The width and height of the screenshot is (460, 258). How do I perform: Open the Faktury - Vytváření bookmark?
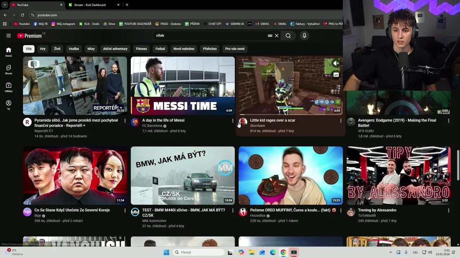click(305, 24)
